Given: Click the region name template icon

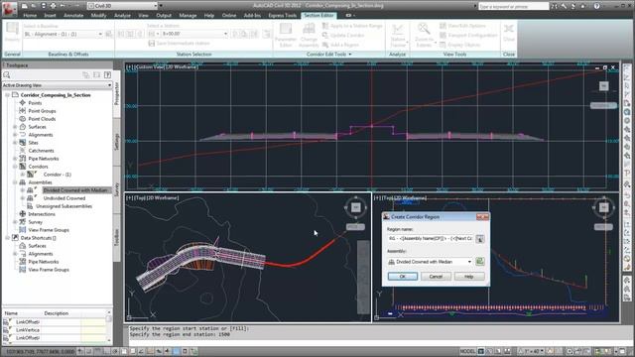Looking at the screenshot, I should point(480,239).
